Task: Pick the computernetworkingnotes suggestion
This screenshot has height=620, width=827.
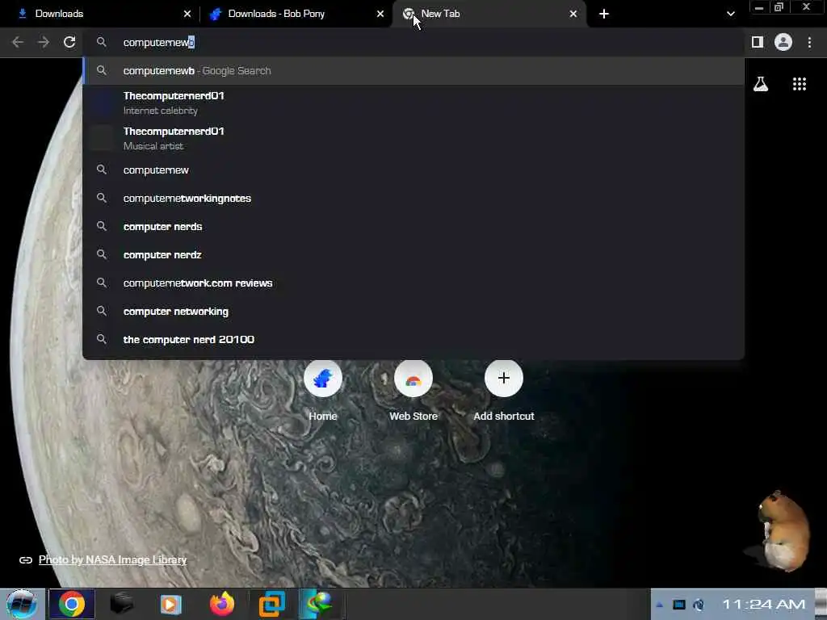Action: pyautogui.click(x=414, y=199)
